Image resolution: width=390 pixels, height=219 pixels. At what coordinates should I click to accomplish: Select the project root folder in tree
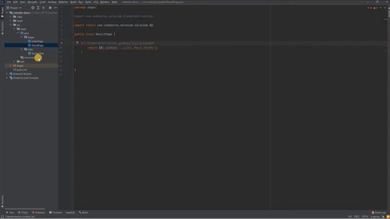(22, 13)
